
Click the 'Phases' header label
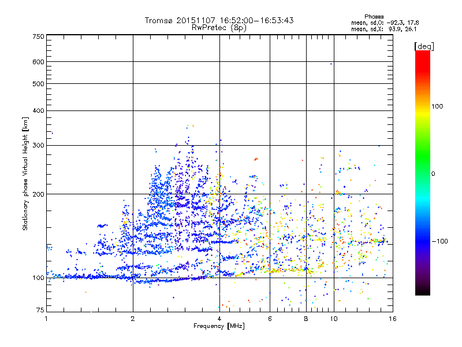(374, 17)
